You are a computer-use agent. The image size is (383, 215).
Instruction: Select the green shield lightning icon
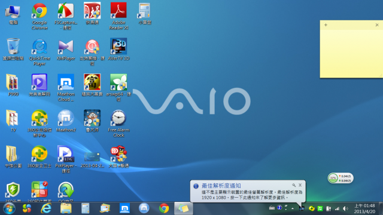13,189
